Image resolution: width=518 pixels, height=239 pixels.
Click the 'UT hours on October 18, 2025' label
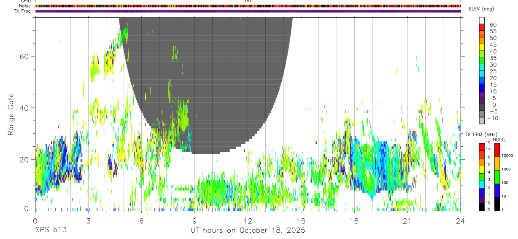click(x=248, y=231)
